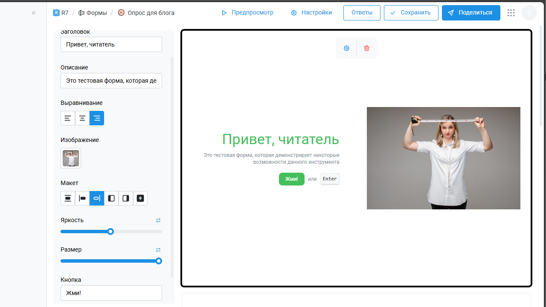Reset Яркость with its refresh icon
This screenshot has width=546, height=307.
[158, 220]
